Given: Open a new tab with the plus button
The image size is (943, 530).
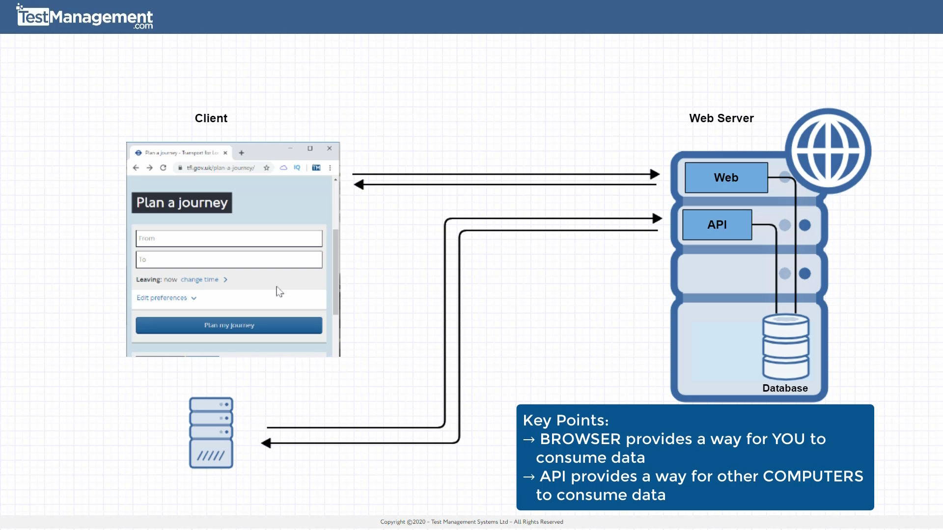Looking at the screenshot, I should 241,153.
